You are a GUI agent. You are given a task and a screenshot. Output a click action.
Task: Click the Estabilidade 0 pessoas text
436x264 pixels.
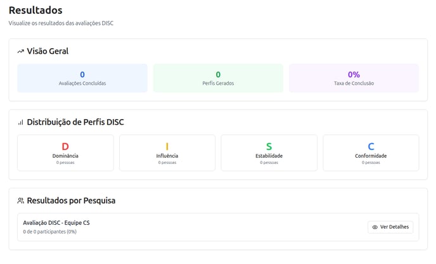pos(269,163)
